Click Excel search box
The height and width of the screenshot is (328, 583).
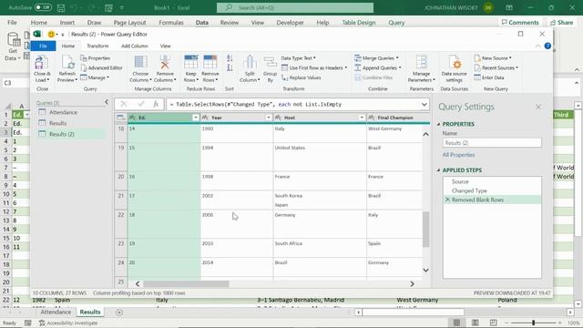[295, 7]
